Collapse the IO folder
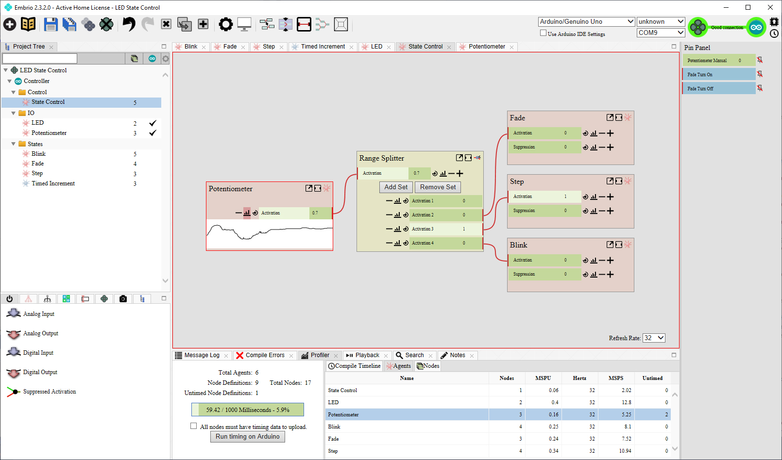The image size is (782, 460). (x=13, y=113)
